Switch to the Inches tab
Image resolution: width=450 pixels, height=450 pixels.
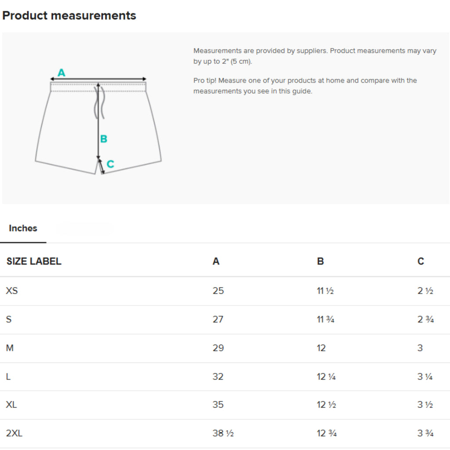pos(22,228)
